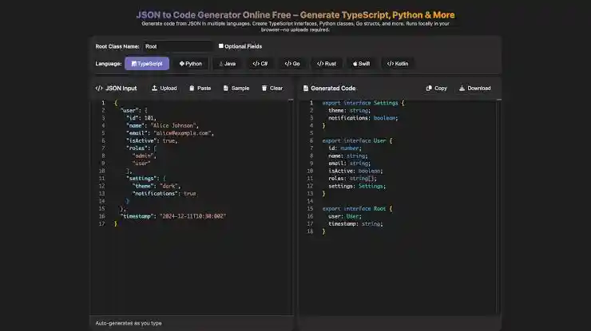Viewport: 591px width, 331px height.
Task: Click the Clear trash icon
Action: coord(264,88)
